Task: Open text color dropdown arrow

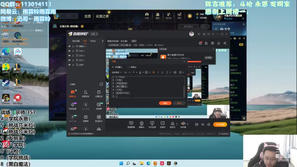Action: tap(137, 72)
